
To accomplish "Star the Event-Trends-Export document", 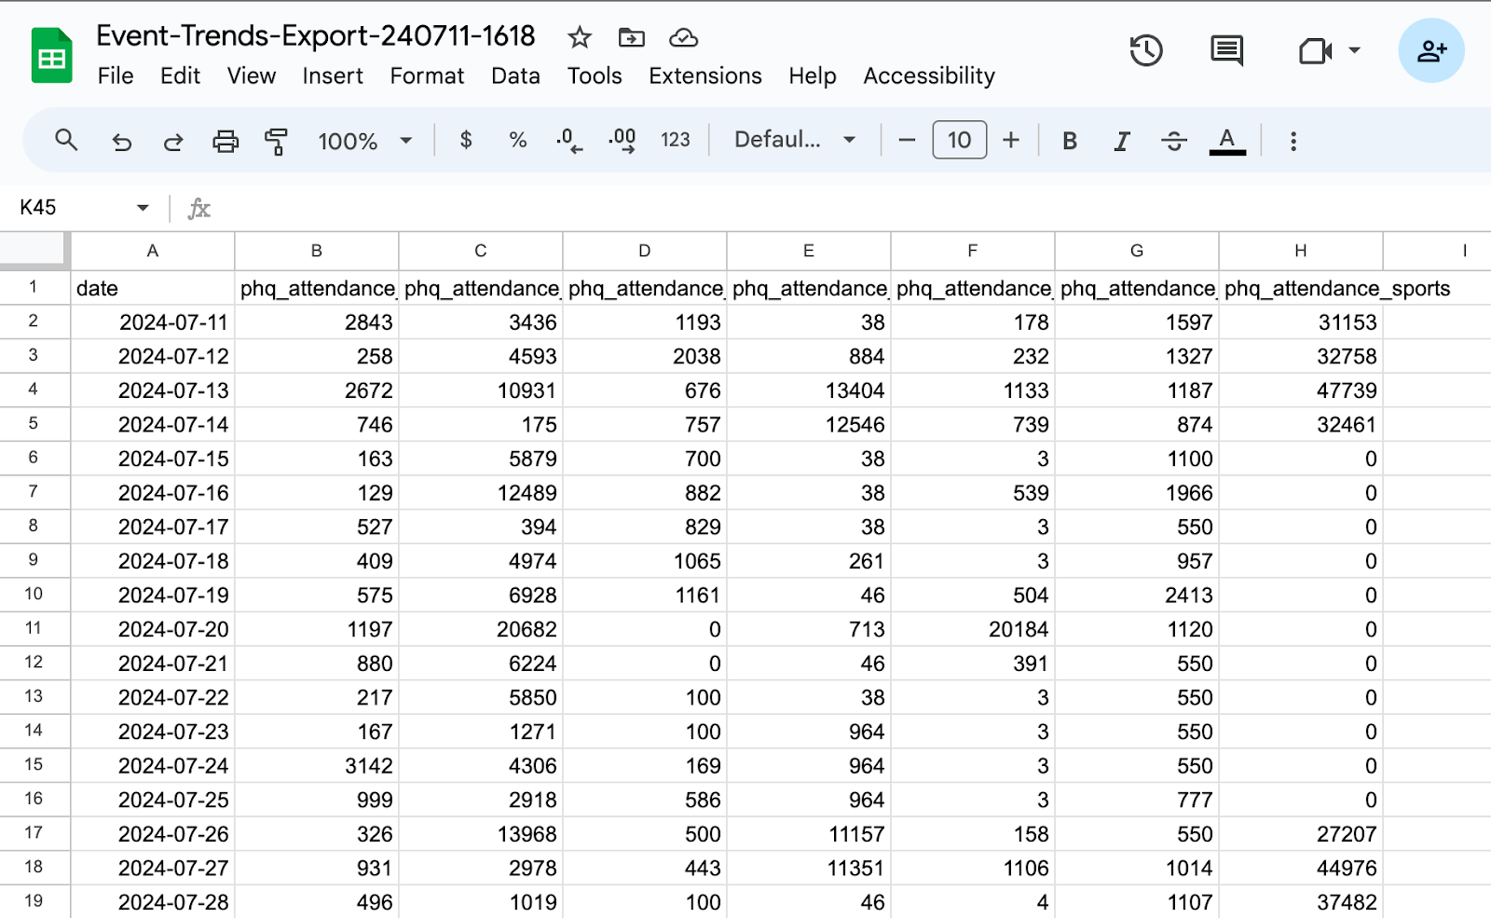I will 580,37.
